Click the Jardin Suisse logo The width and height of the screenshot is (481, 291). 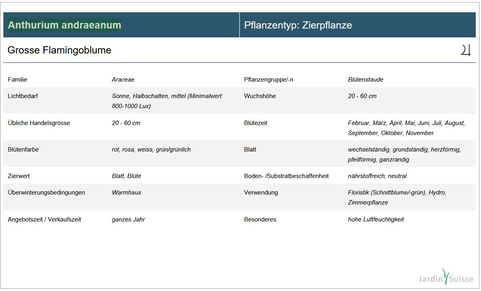click(446, 277)
